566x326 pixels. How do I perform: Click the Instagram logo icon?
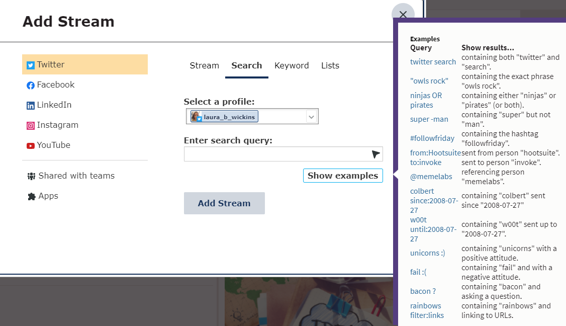click(31, 126)
